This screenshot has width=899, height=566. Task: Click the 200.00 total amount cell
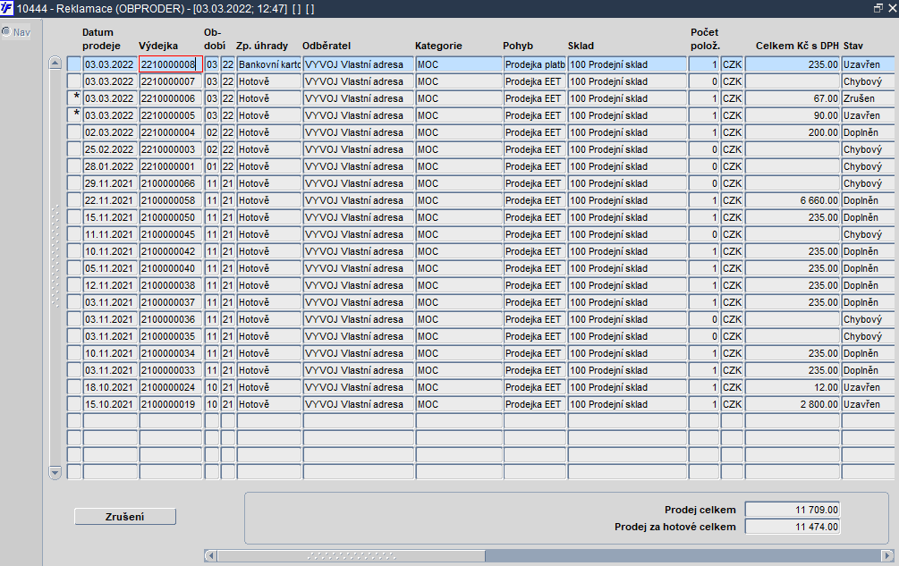tap(793, 132)
